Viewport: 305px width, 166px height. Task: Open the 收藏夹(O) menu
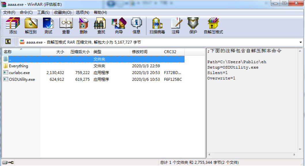62,12
